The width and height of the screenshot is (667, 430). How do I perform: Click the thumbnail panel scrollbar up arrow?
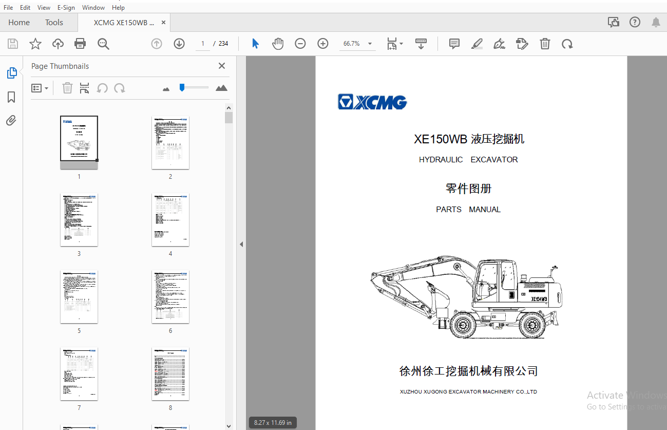click(229, 107)
